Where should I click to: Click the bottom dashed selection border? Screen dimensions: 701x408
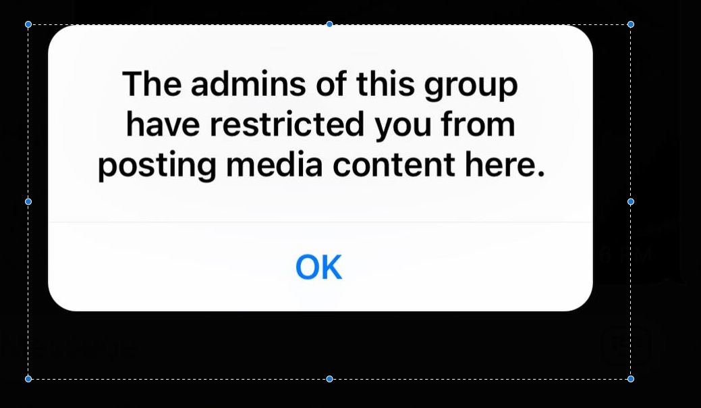[x=179, y=379]
